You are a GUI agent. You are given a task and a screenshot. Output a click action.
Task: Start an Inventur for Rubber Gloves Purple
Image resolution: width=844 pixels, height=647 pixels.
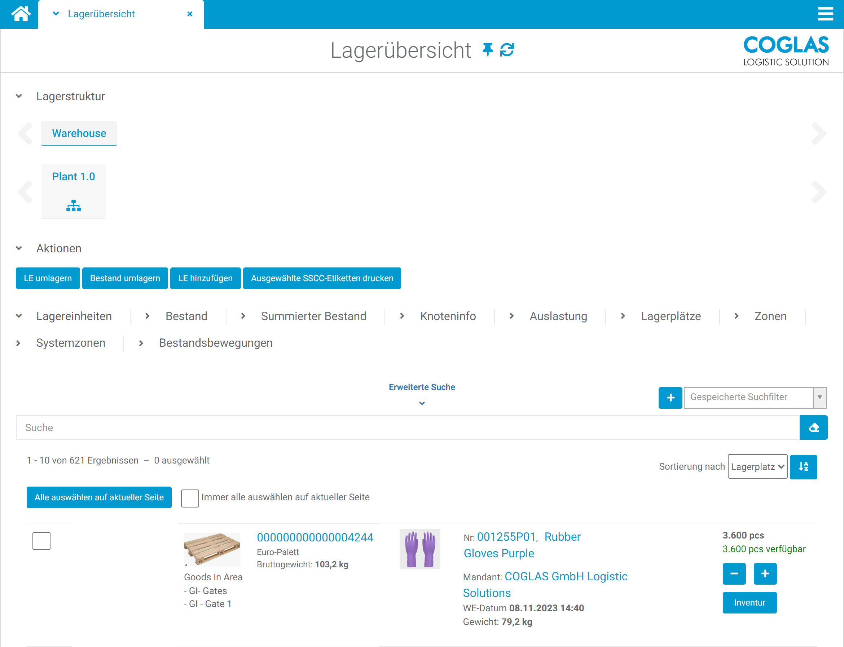pos(749,603)
